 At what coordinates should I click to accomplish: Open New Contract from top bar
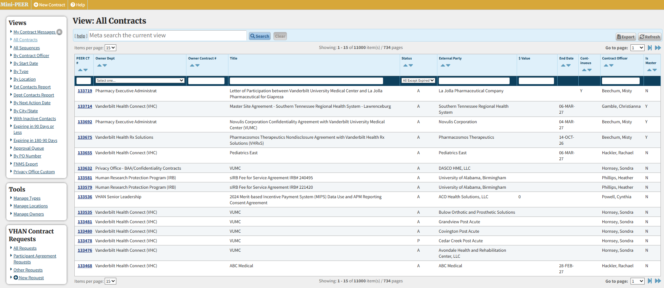[49, 5]
